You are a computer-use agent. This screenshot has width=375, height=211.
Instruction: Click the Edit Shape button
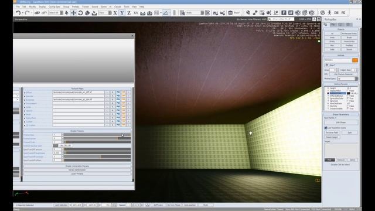[x=341, y=122]
